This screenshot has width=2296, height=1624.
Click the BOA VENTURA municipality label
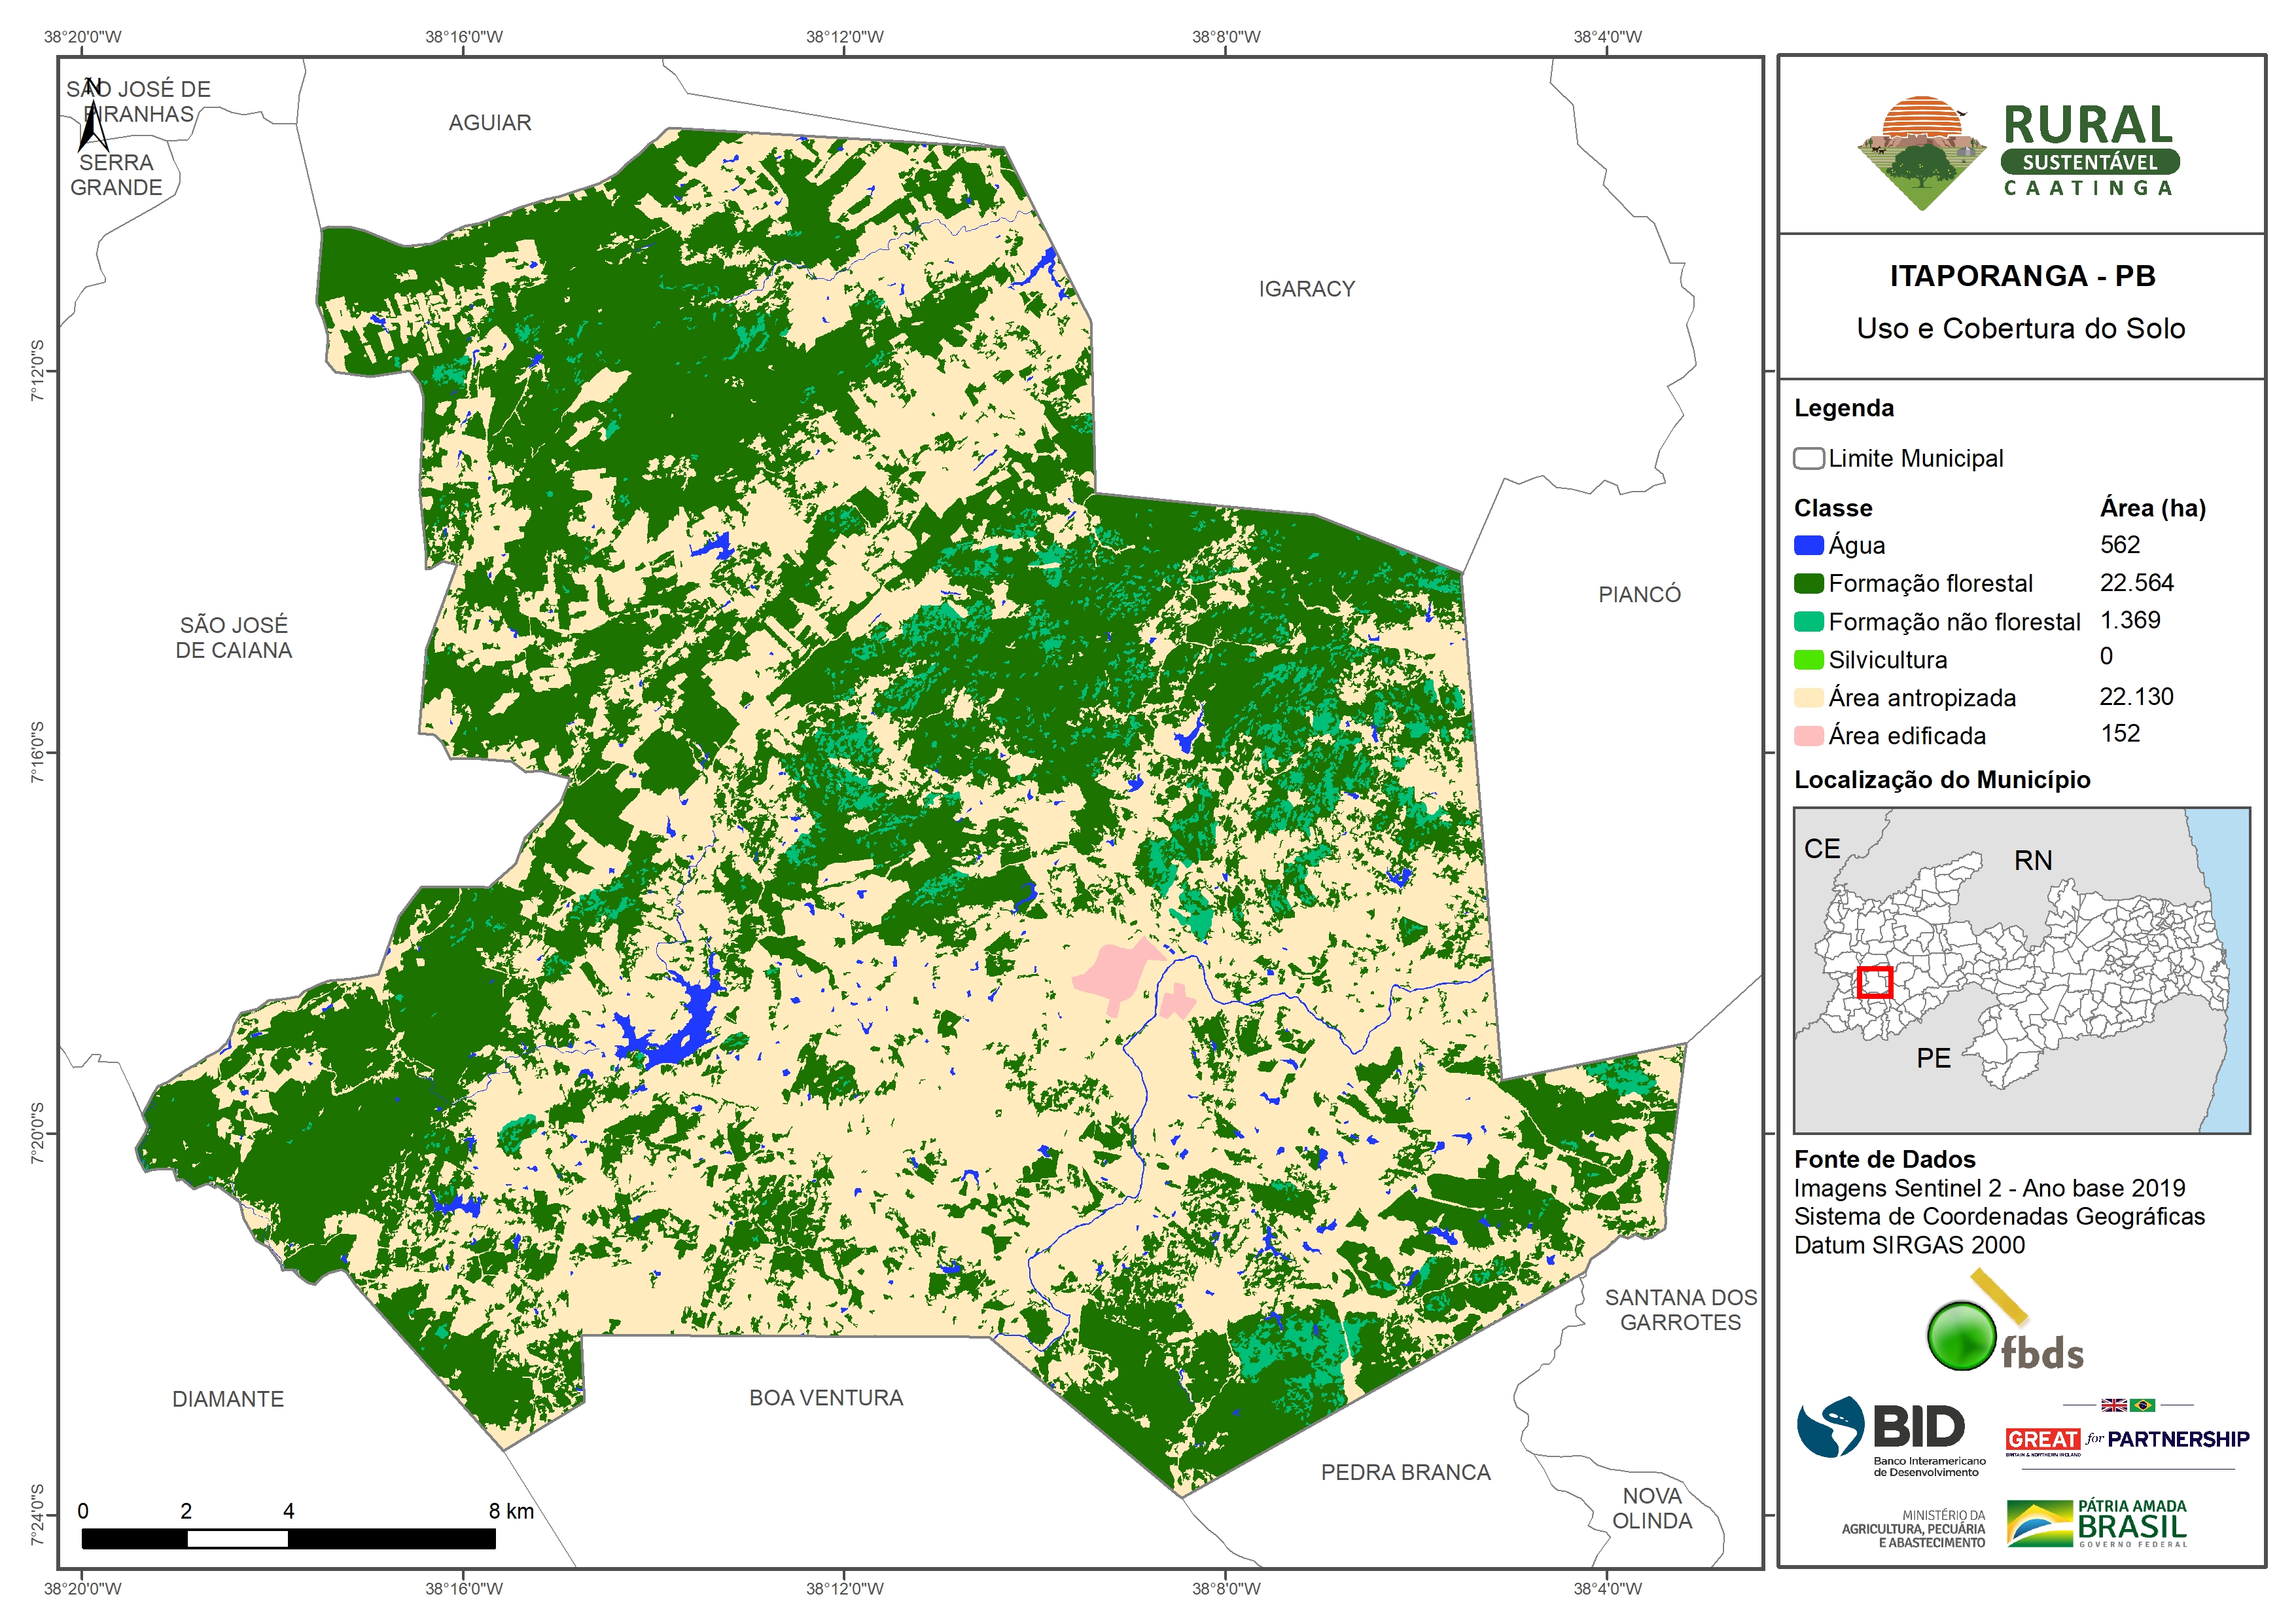[x=826, y=1398]
